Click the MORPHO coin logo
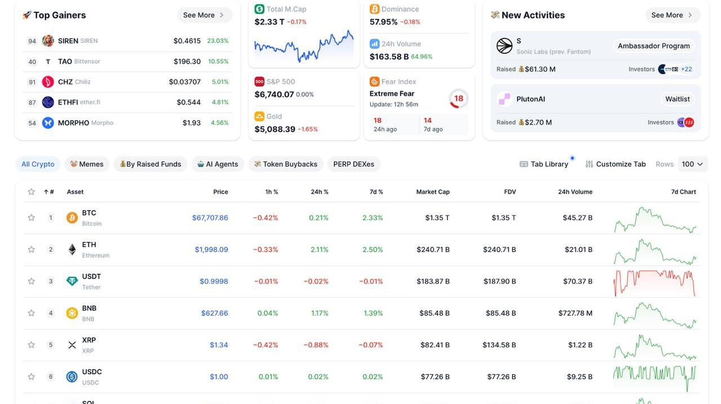721x404 pixels. (48, 123)
